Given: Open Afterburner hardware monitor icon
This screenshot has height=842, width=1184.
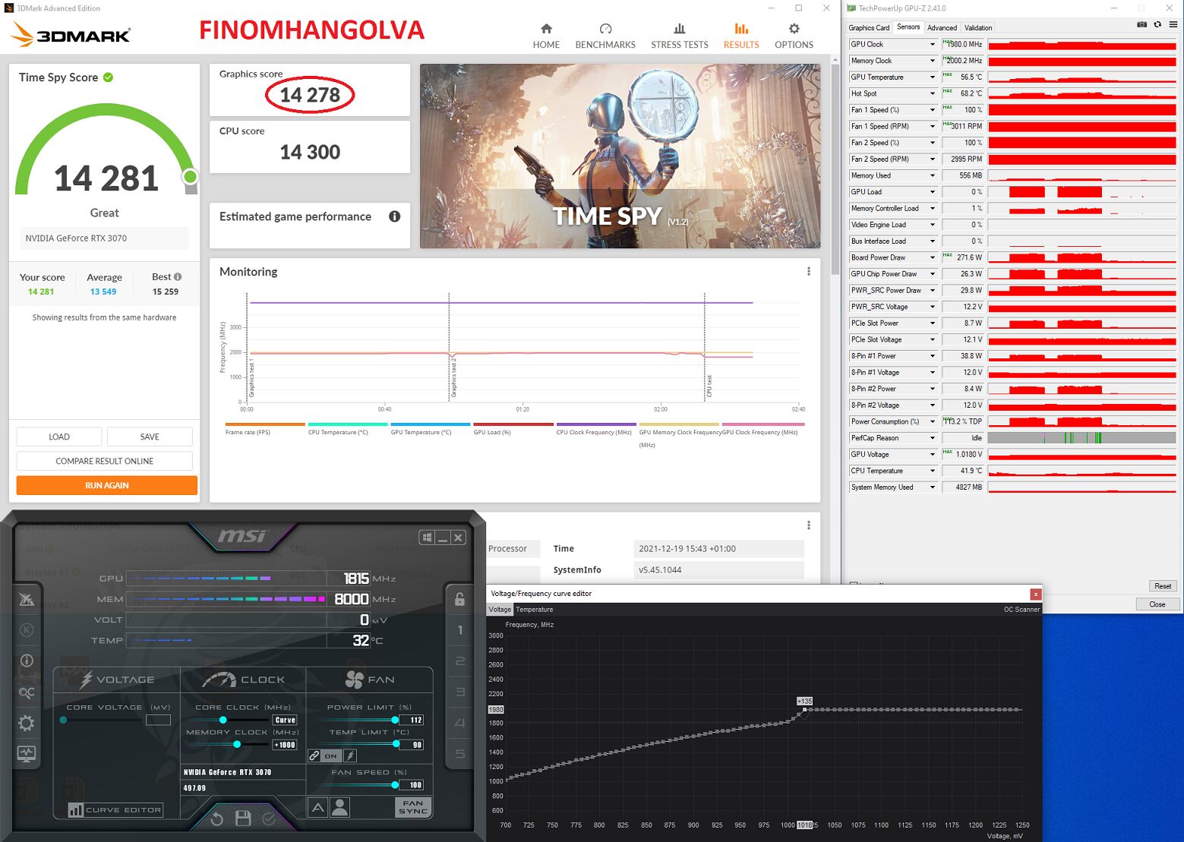Looking at the screenshot, I should (27, 753).
